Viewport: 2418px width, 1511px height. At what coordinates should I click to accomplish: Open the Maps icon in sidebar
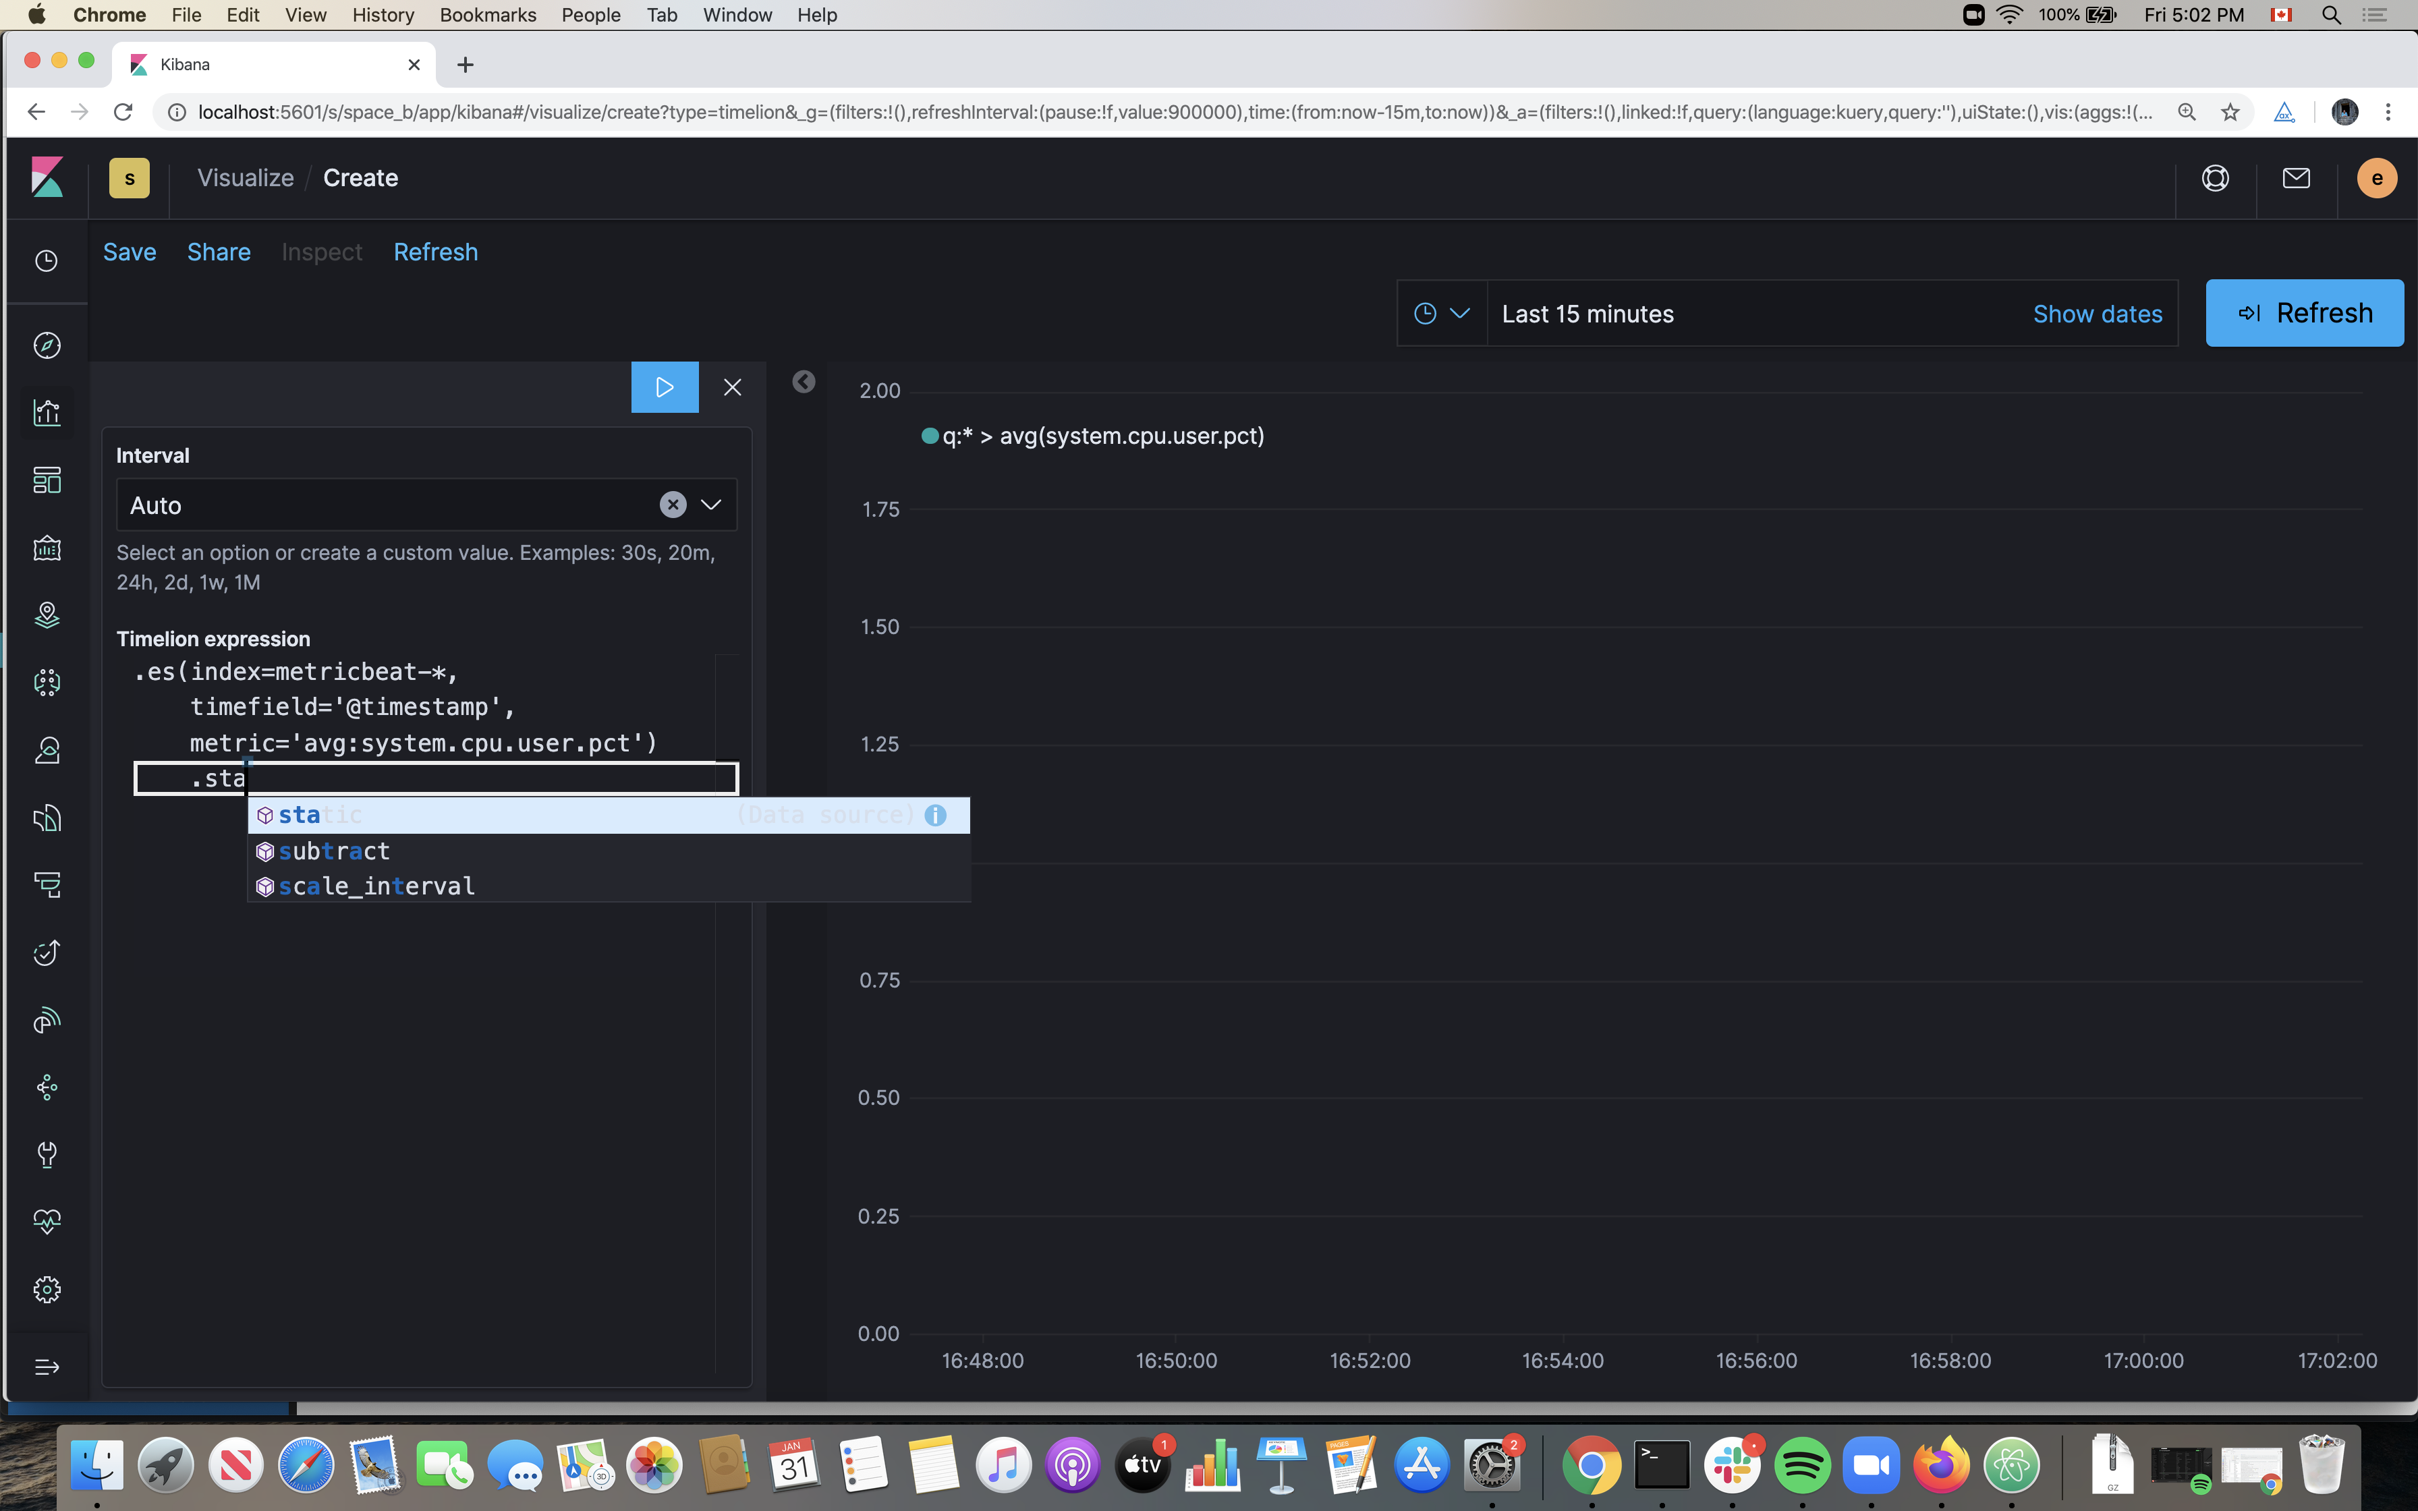pos(47,615)
